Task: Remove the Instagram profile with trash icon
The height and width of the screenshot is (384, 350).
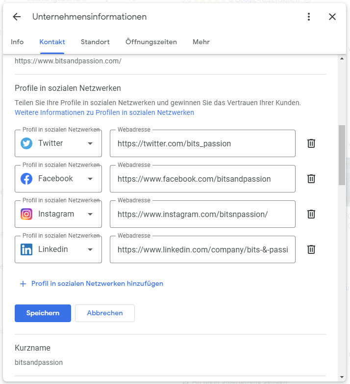Action: click(311, 214)
